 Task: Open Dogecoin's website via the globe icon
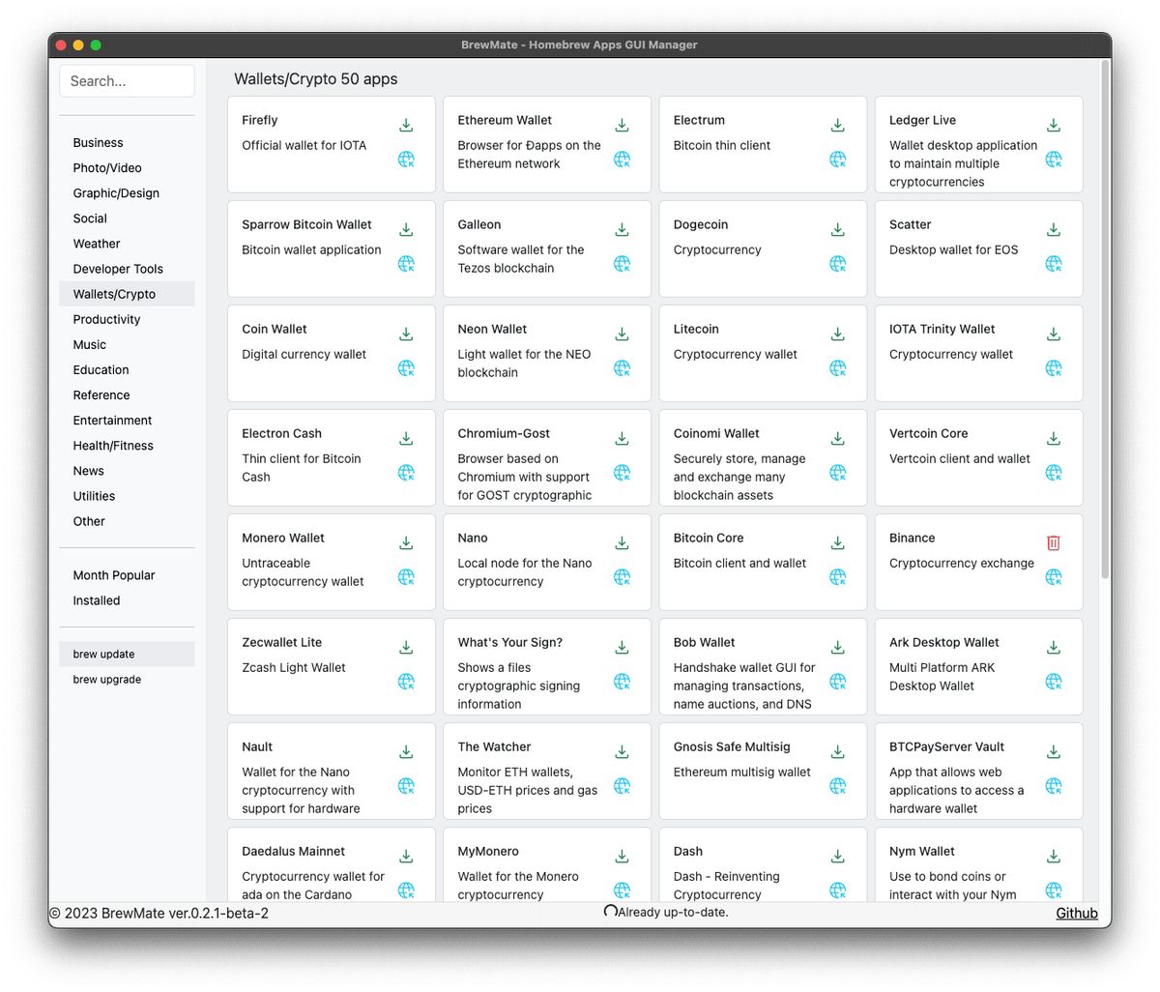(x=837, y=264)
